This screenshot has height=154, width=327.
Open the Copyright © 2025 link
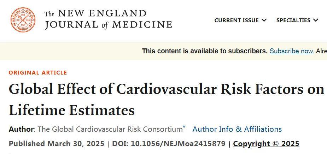pyautogui.click(x=266, y=144)
